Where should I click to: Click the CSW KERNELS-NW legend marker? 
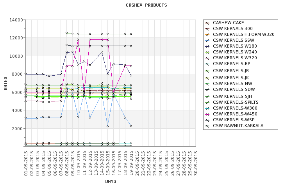click(x=207, y=84)
